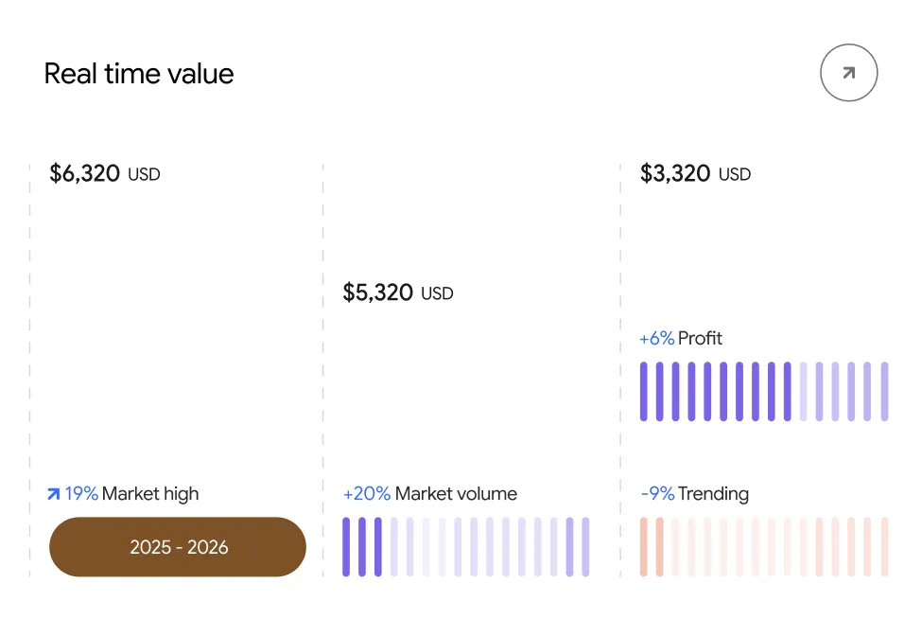The image size is (922, 637).
Task: Click the $6,320 USD value
Action: [105, 173]
